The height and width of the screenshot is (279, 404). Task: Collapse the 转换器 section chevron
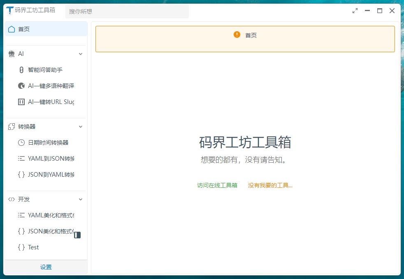[x=81, y=127]
